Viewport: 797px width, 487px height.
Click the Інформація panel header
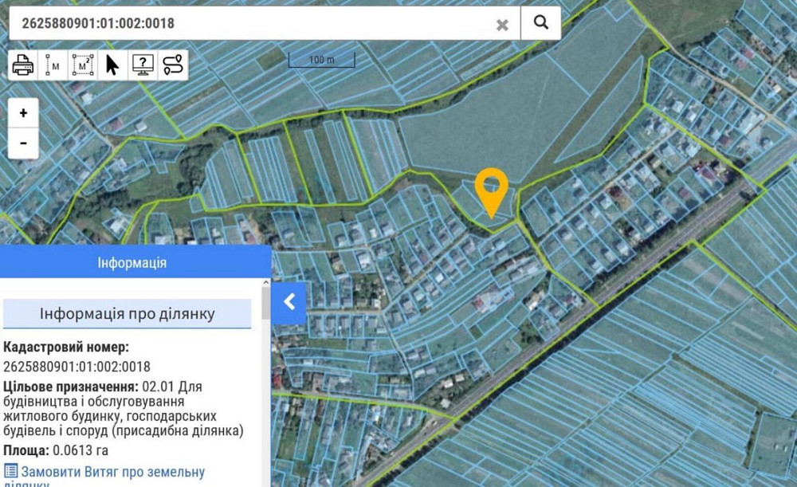point(132,262)
